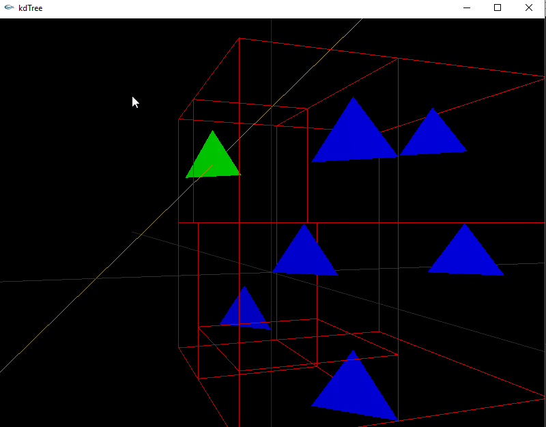
Task: Click the kdTree app icon in title bar
Action: tap(9, 8)
